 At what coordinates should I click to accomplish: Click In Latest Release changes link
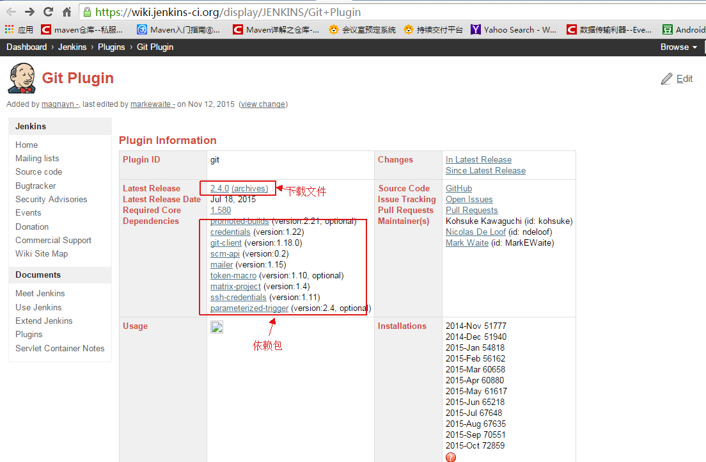478,159
